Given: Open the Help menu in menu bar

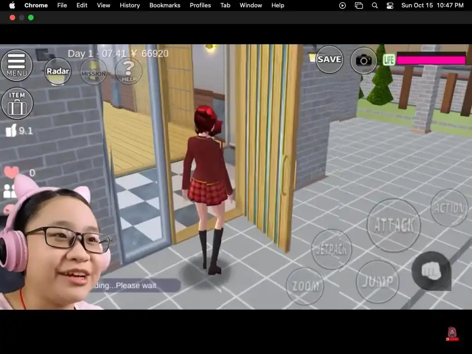Looking at the screenshot, I should click(x=277, y=6).
